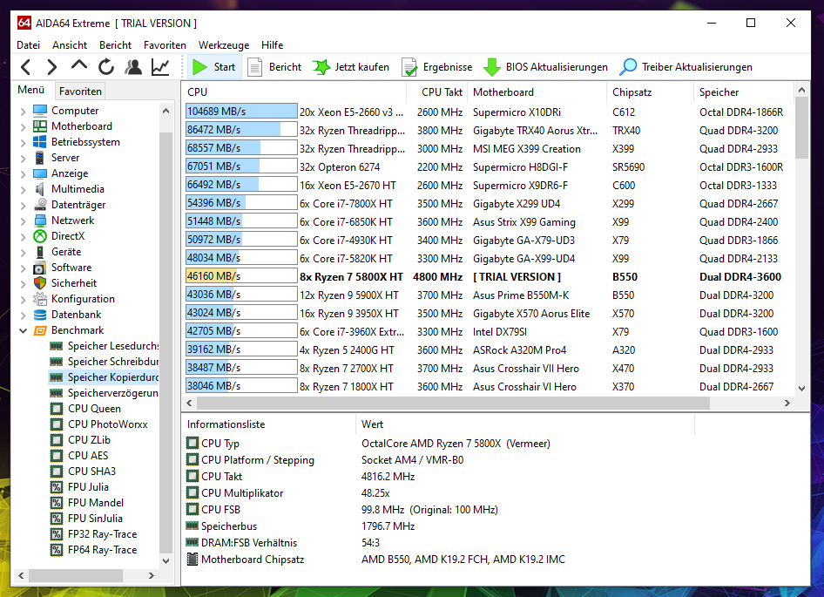Click the Server icon in the tree
This screenshot has width=824, height=597.
[40, 158]
